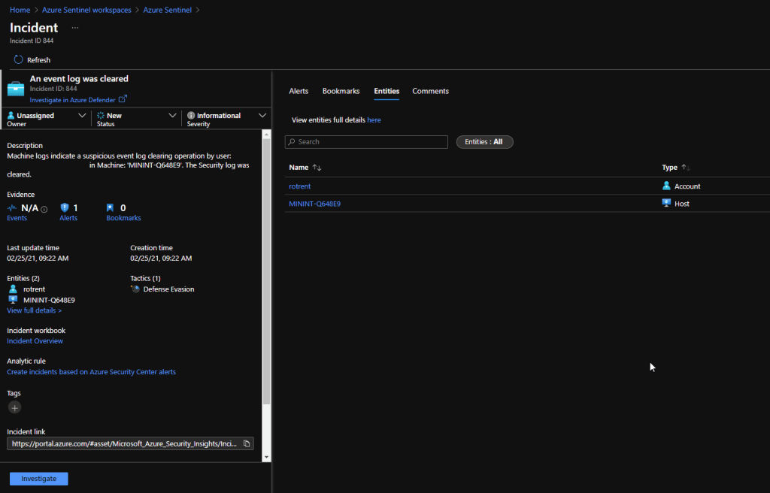
Task: Click the Host type icon in table
Action: [x=666, y=203]
